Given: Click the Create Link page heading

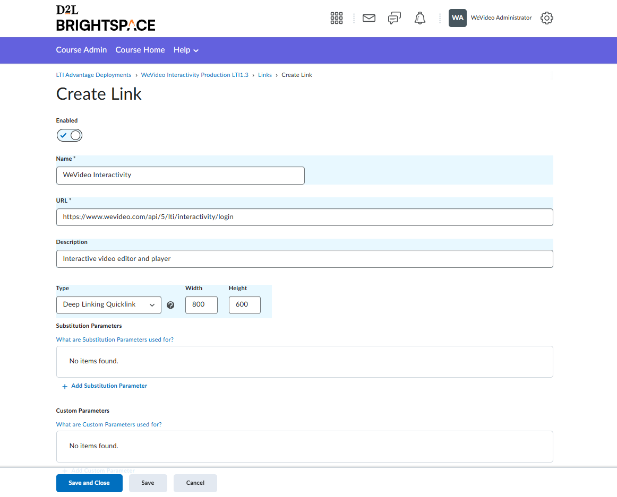Looking at the screenshot, I should (99, 94).
